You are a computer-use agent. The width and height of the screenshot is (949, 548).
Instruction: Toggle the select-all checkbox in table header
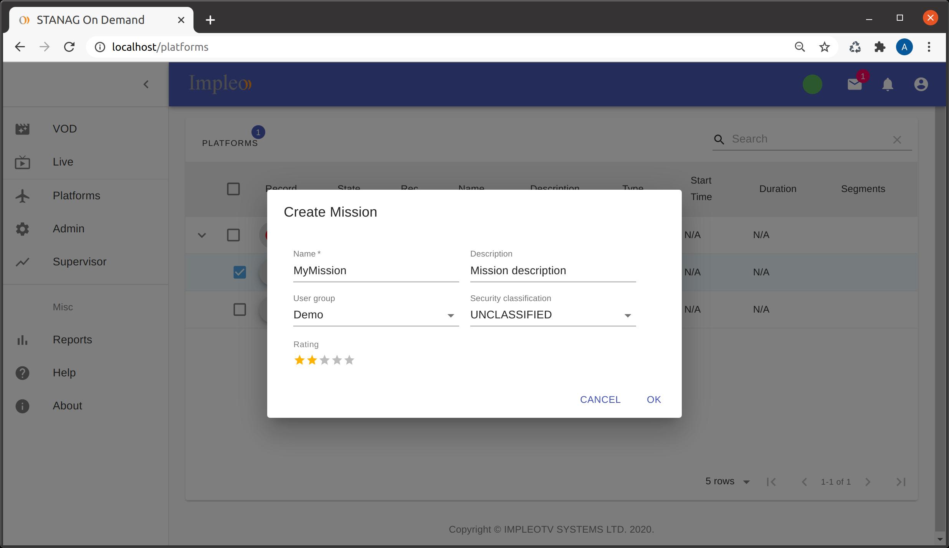[x=233, y=188]
